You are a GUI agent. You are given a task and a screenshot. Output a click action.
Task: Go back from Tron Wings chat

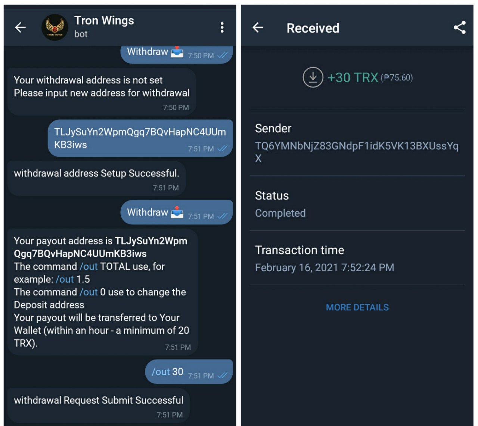[x=20, y=27]
